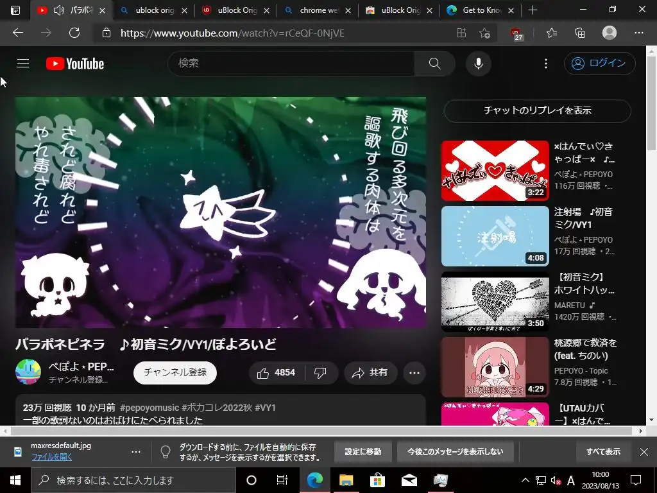The width and height of the screenshot is (657, 493).
Task: Share the video with 共有 button
Action: (370, 373)
